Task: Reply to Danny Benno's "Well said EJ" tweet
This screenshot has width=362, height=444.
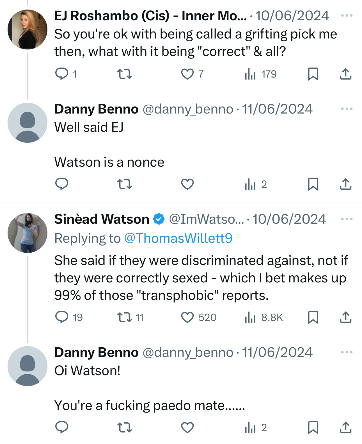Action: click(62, 184)
